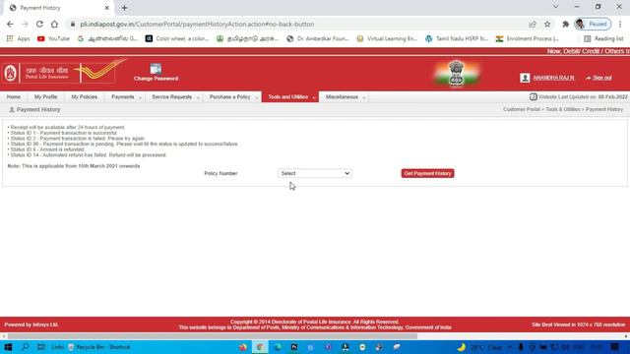This screenshot has height=354, width=630.
Task: Open the My Policies menu
Action: tap(84, 97)
